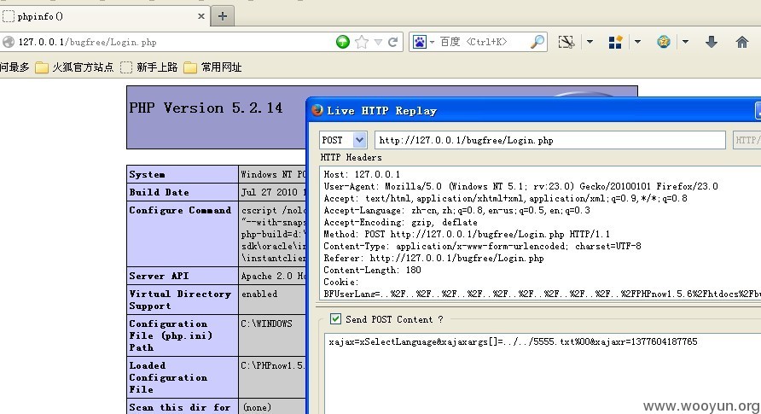Screen dimensions: 761x414
Task: Click the POST content text area
Action: [x=543, y=374]
